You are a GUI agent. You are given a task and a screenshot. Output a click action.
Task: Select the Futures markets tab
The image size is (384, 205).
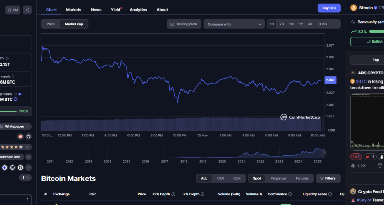pyautogui.click(x=302, y=178)
